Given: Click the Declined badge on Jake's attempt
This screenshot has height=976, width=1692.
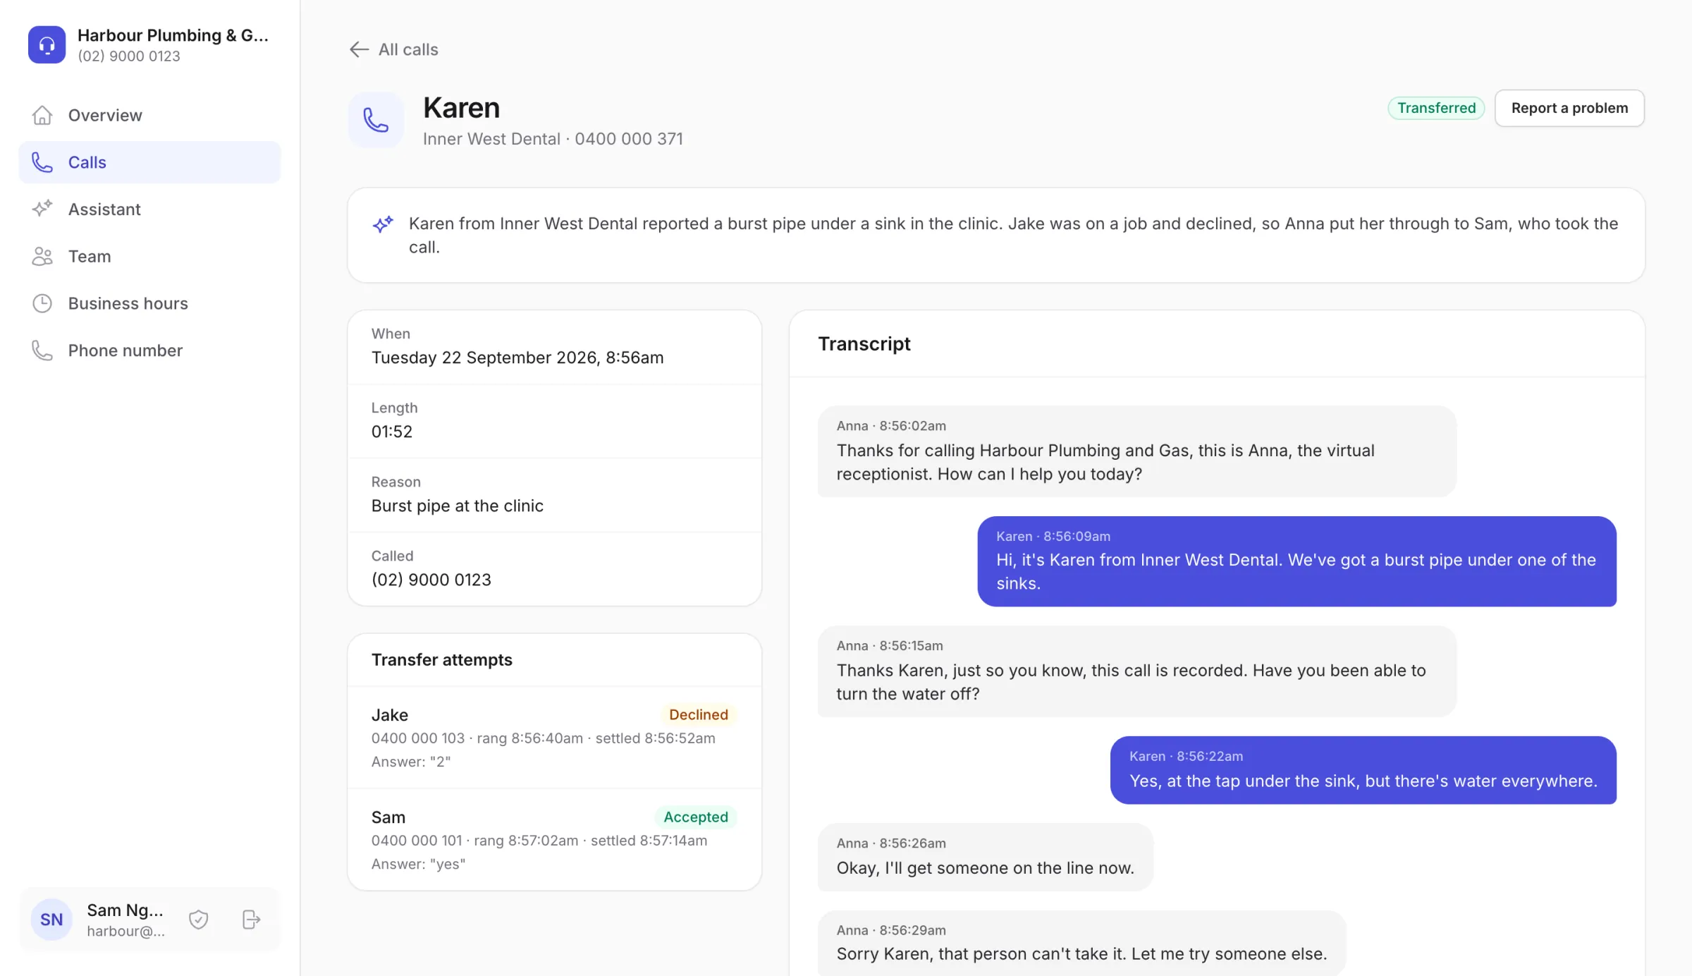Looking at the screenshot, I should [x=698, y=714].
